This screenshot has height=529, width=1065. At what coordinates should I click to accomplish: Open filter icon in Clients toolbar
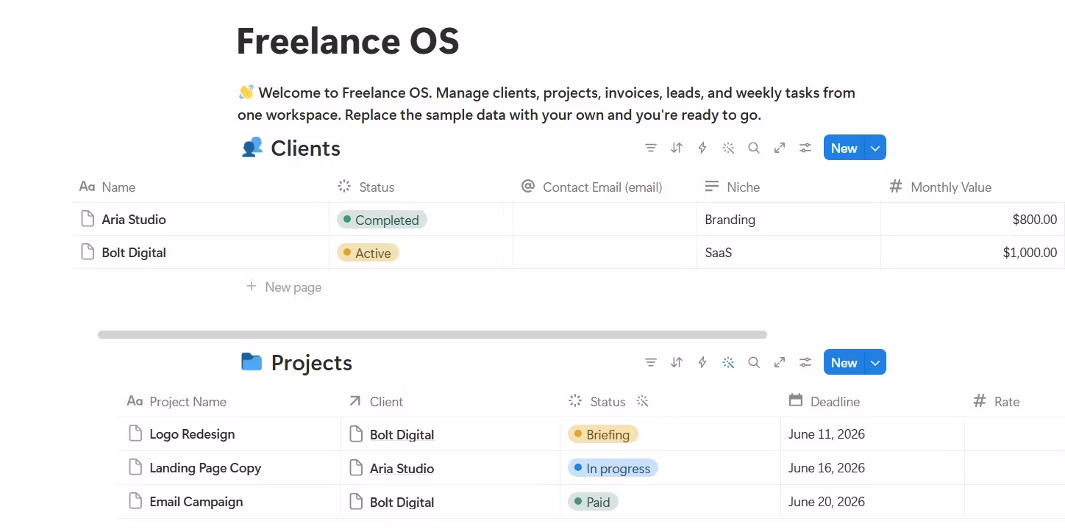click(x=650, y=148)
